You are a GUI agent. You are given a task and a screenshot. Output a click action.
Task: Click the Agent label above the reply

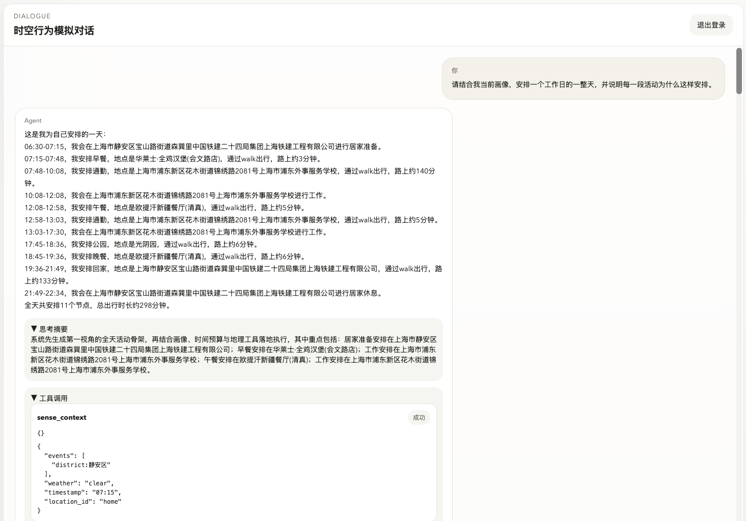(x=33, y=121)
